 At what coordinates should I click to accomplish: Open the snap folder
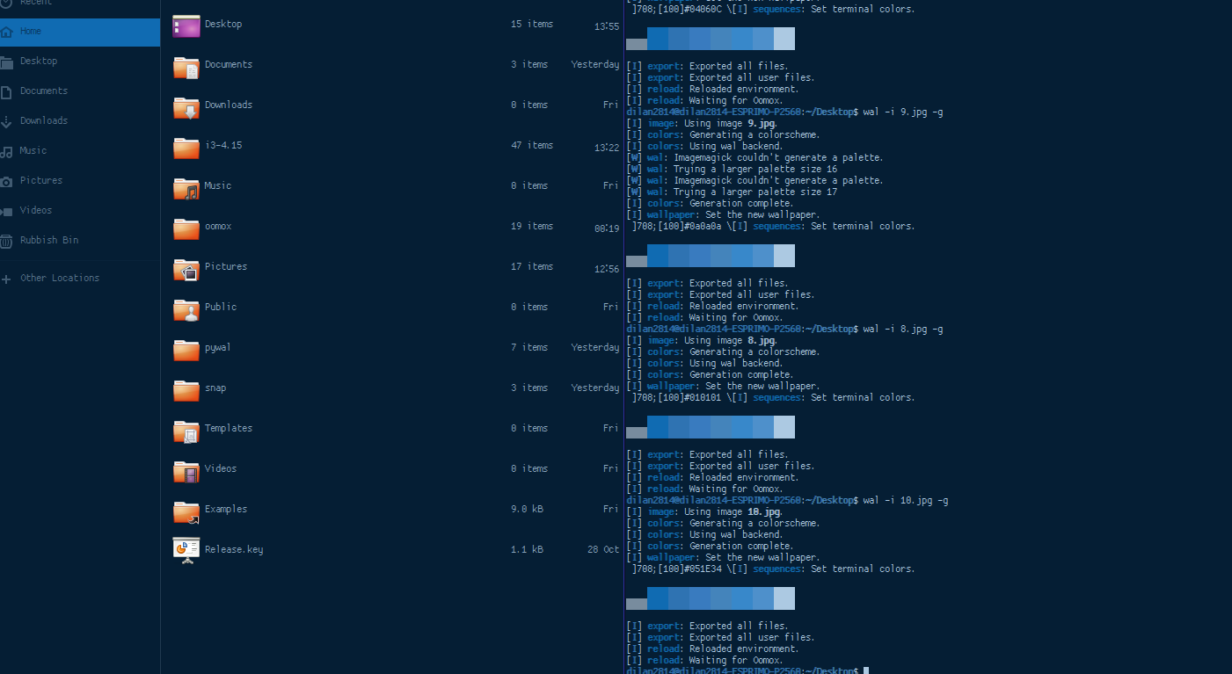pos(215,388)
